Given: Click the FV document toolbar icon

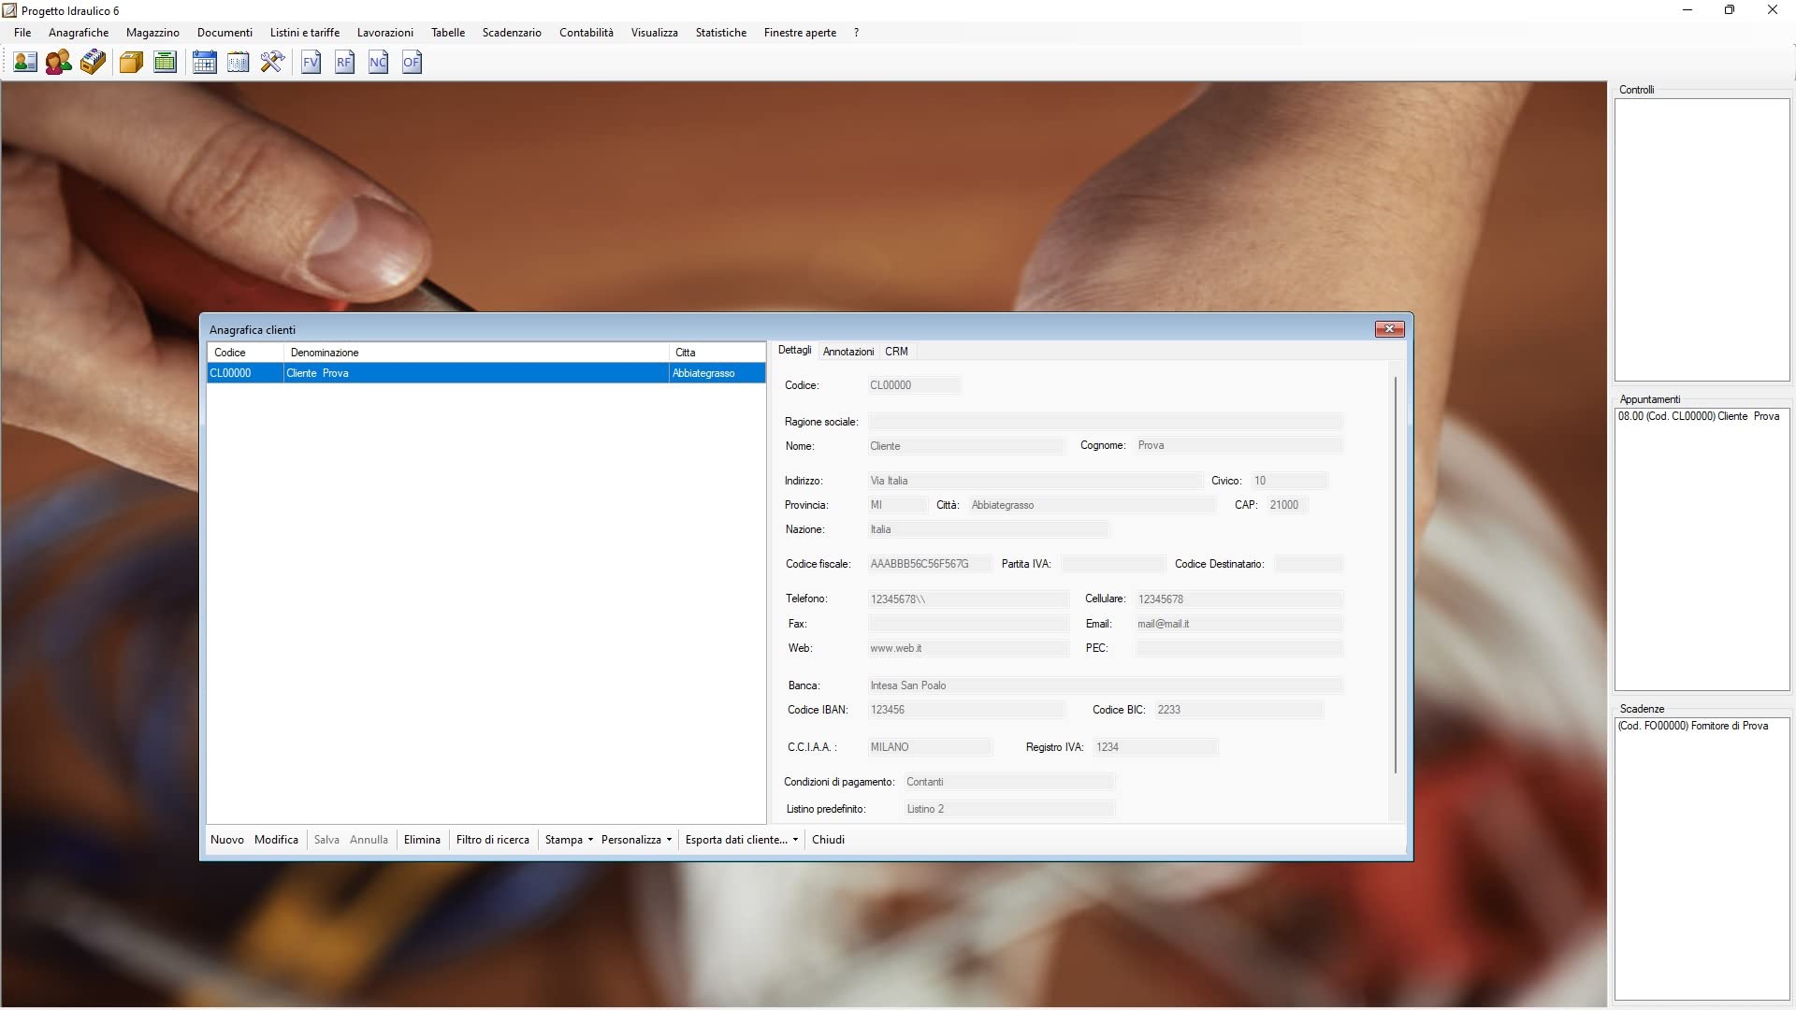Looking at the screenshot, I should tap(311, 63).
